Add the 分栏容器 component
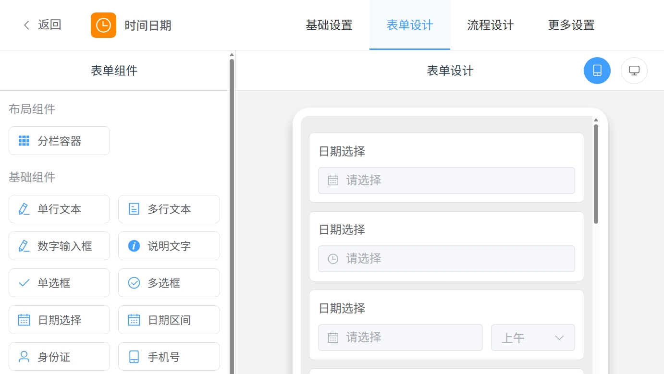 click(59, 141)
